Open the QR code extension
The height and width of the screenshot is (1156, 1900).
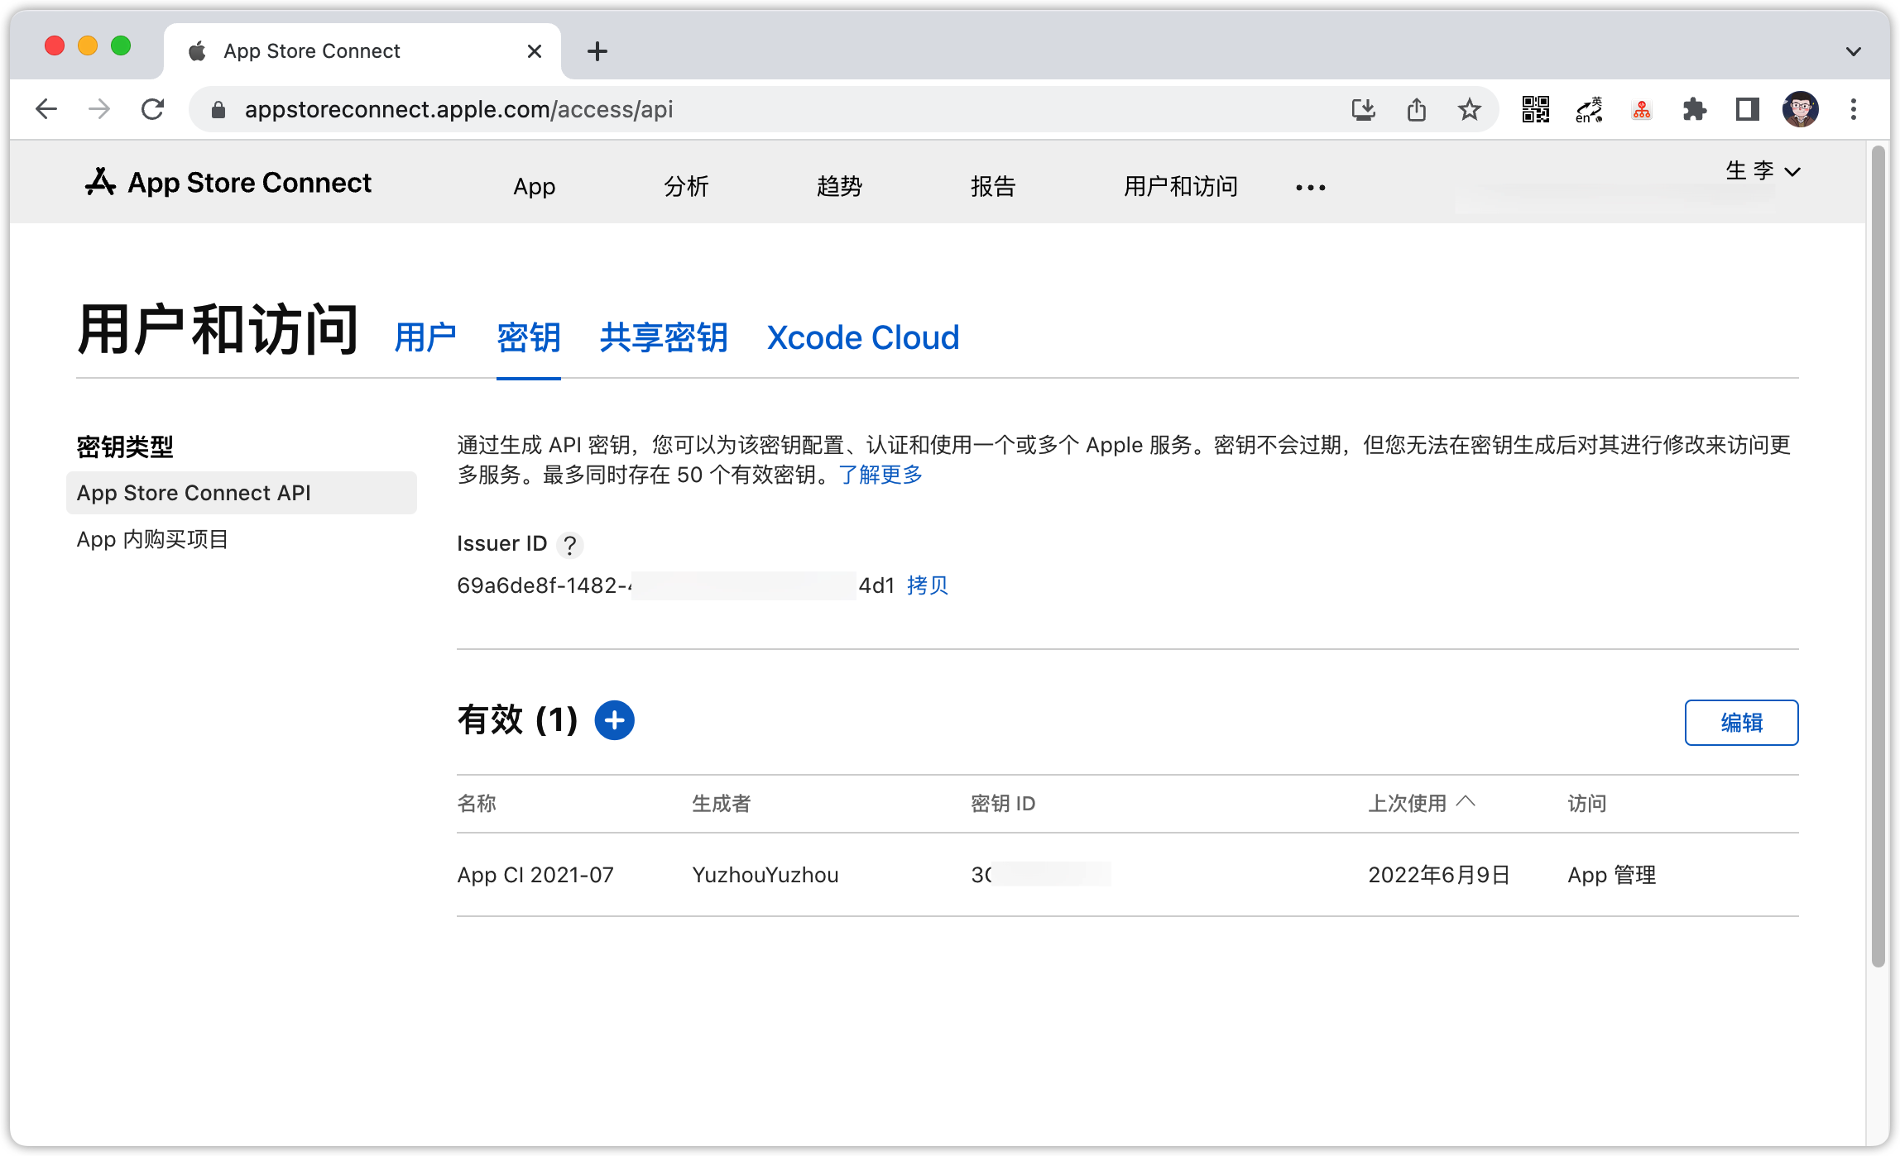point(1536,109)
